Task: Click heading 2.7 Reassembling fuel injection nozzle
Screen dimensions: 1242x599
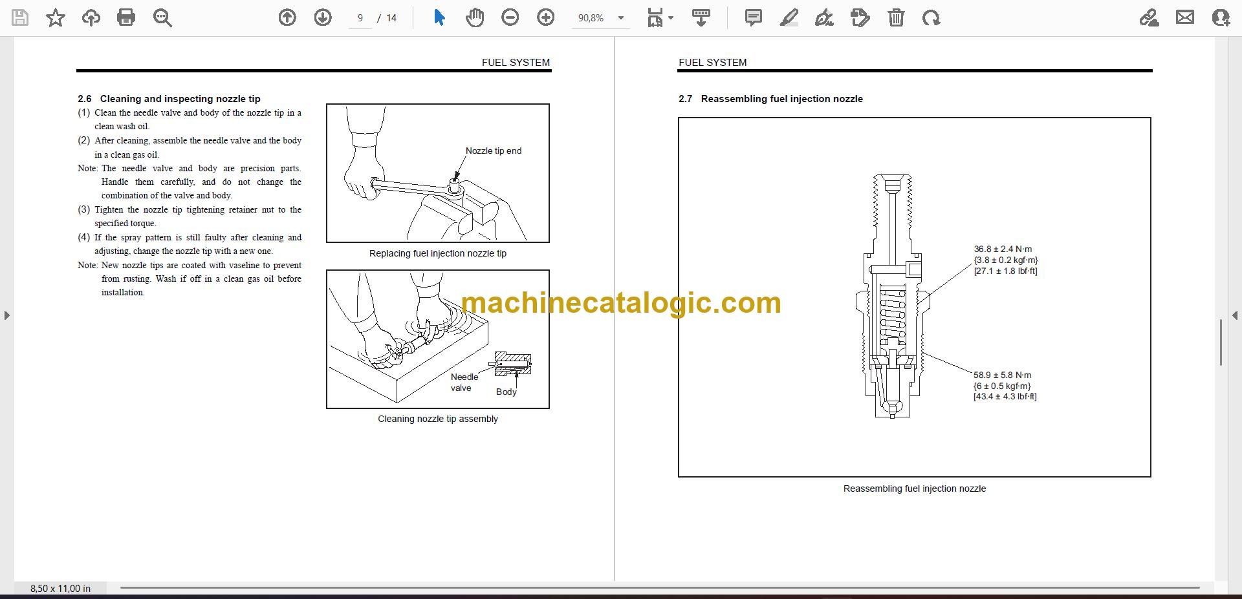Action: pyautogui.click(x=770, y=99)
